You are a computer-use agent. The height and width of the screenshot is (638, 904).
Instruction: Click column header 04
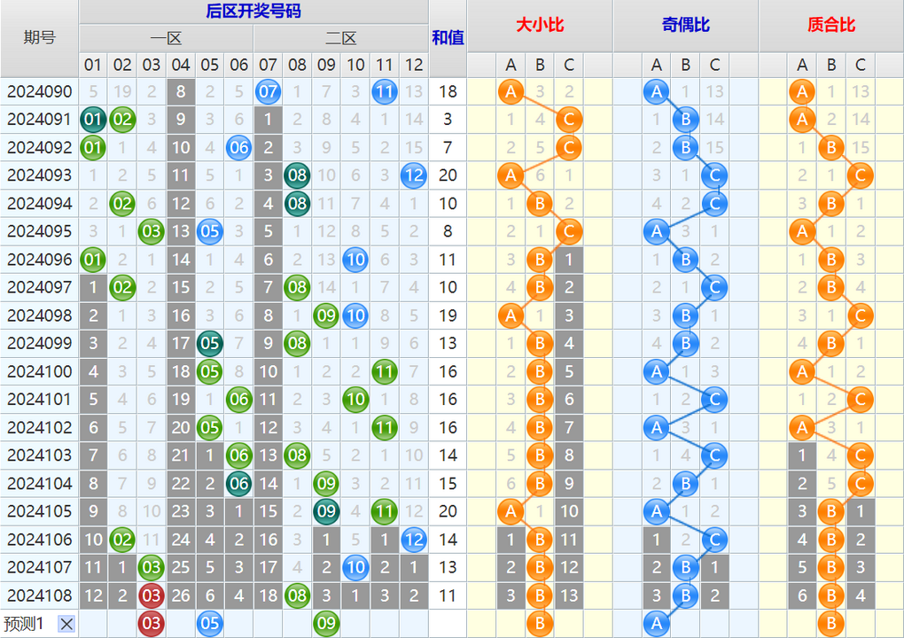tap(181, 65)
